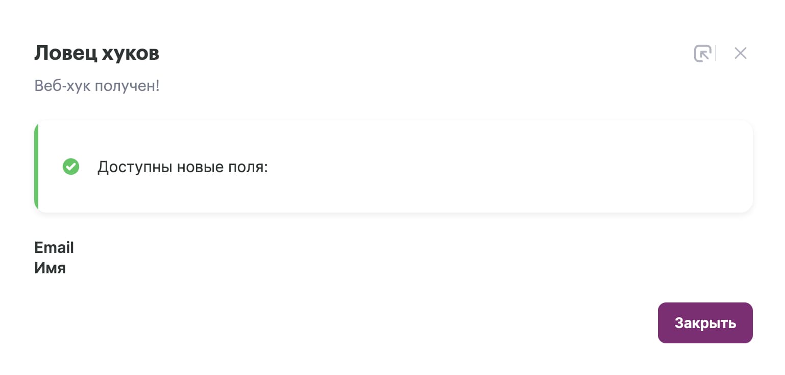Click the word 'хуков' in the heading

[x=131, y=53]
